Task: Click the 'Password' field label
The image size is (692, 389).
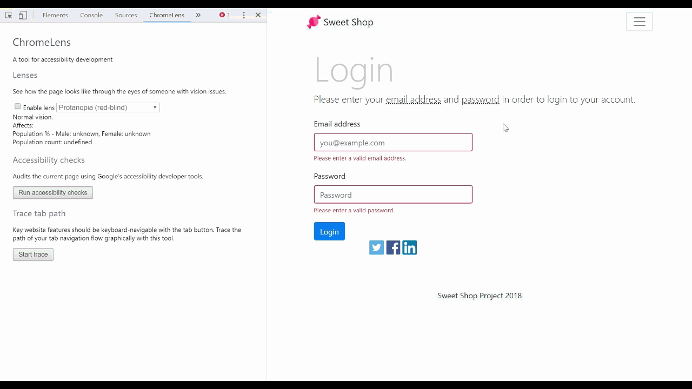Action: [x=329, y=176]
